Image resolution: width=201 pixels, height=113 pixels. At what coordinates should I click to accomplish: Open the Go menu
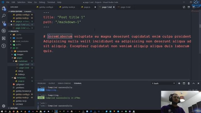click(x=35, y=2)
